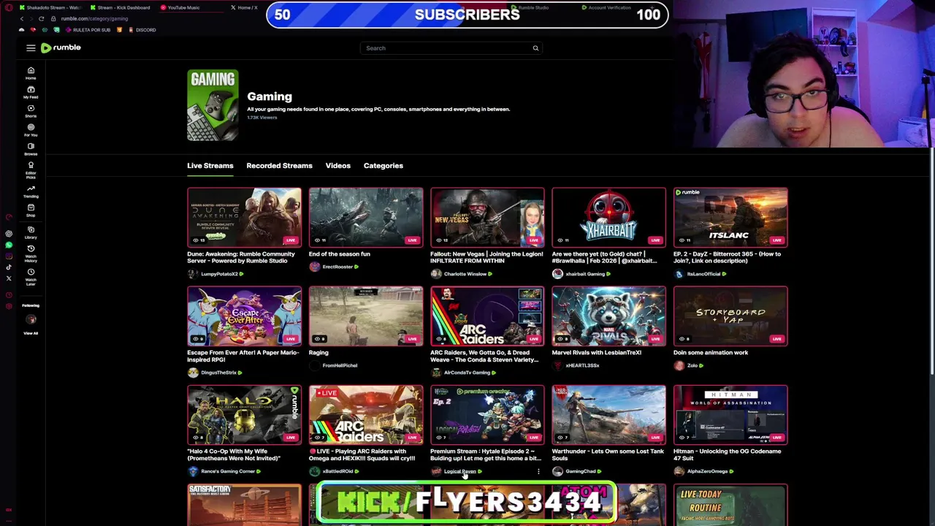The width and height of the screenshot is (935, 526).
Task: Click the Rumble logo
Action: click(61, 47)
